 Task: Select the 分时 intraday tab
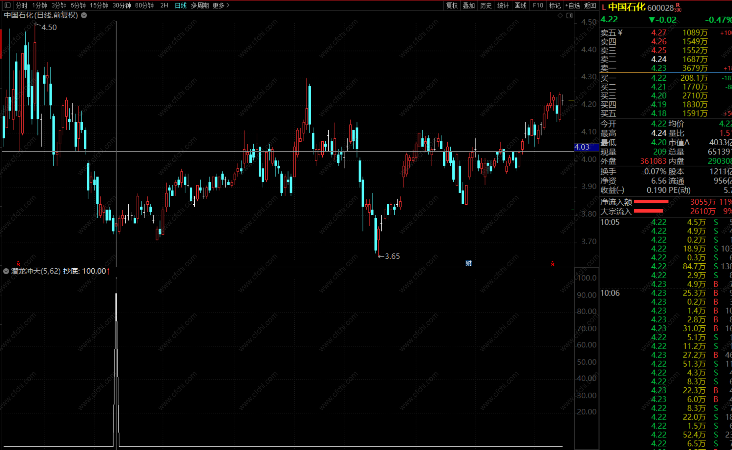tap(22, 5)
